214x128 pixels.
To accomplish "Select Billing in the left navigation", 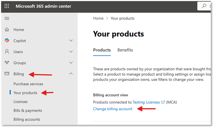I will click(x=19, y=74).
